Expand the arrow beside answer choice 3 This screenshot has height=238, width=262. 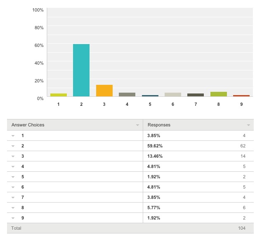pos(13,156)
